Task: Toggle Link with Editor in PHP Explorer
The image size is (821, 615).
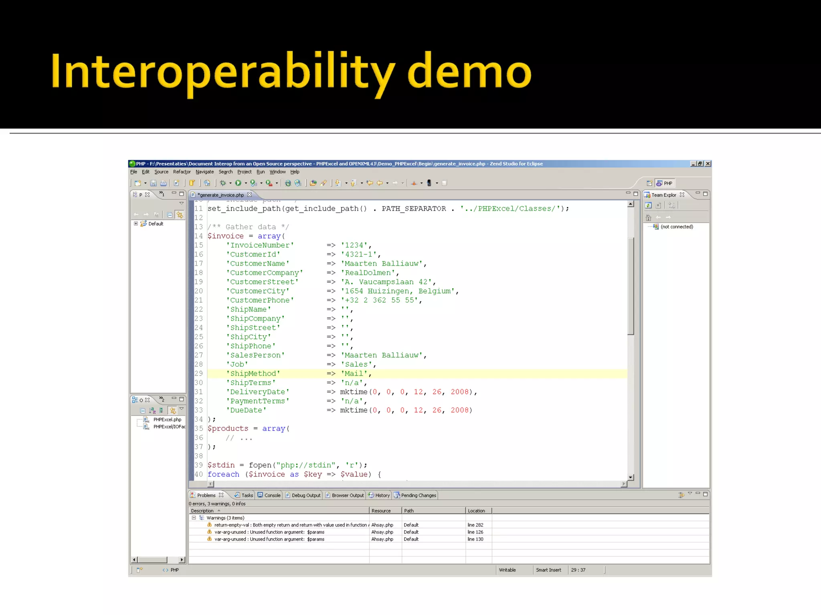Action: point(180,215)
